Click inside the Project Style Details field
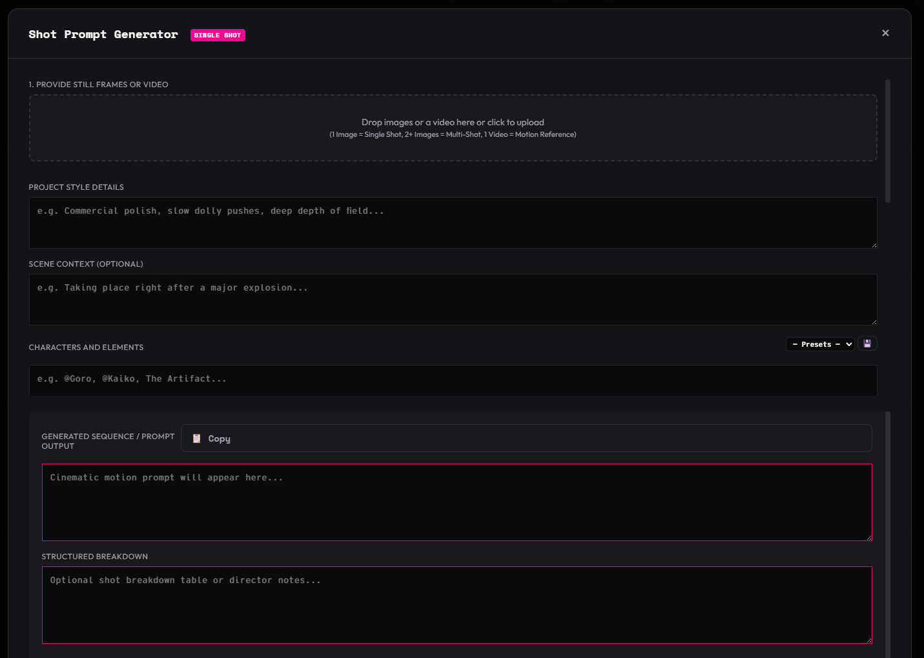This screenshot has height=658, width=924. (452, 222)
